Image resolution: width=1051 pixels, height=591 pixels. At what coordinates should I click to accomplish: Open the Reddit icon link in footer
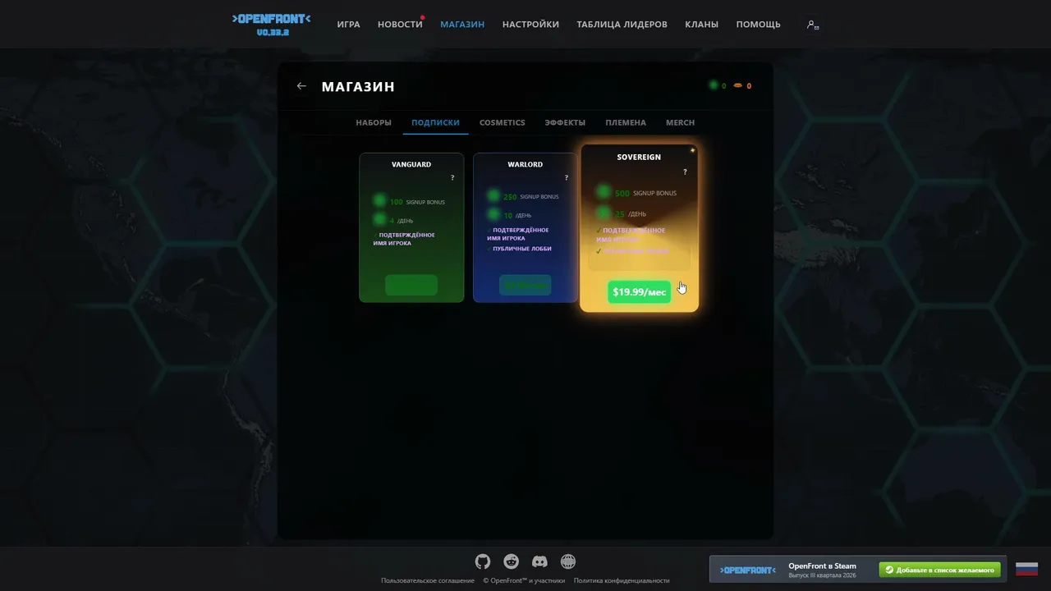[x=512, y=561]
